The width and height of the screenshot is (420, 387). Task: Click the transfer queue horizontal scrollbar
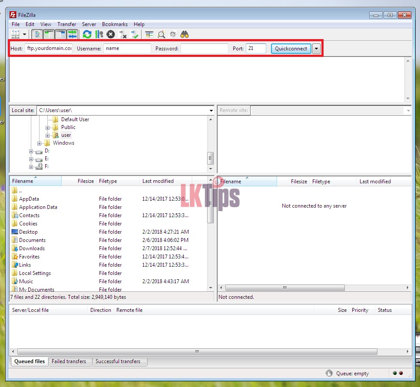tap(197, 351)
